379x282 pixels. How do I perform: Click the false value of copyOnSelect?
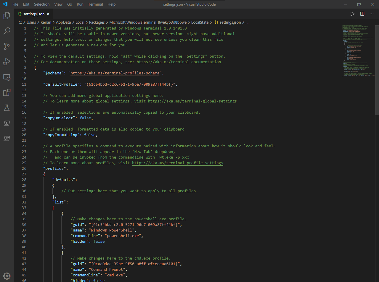85,118
